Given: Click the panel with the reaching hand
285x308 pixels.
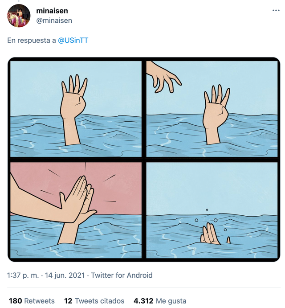Looking at the screenshot, I should point(212,109).
